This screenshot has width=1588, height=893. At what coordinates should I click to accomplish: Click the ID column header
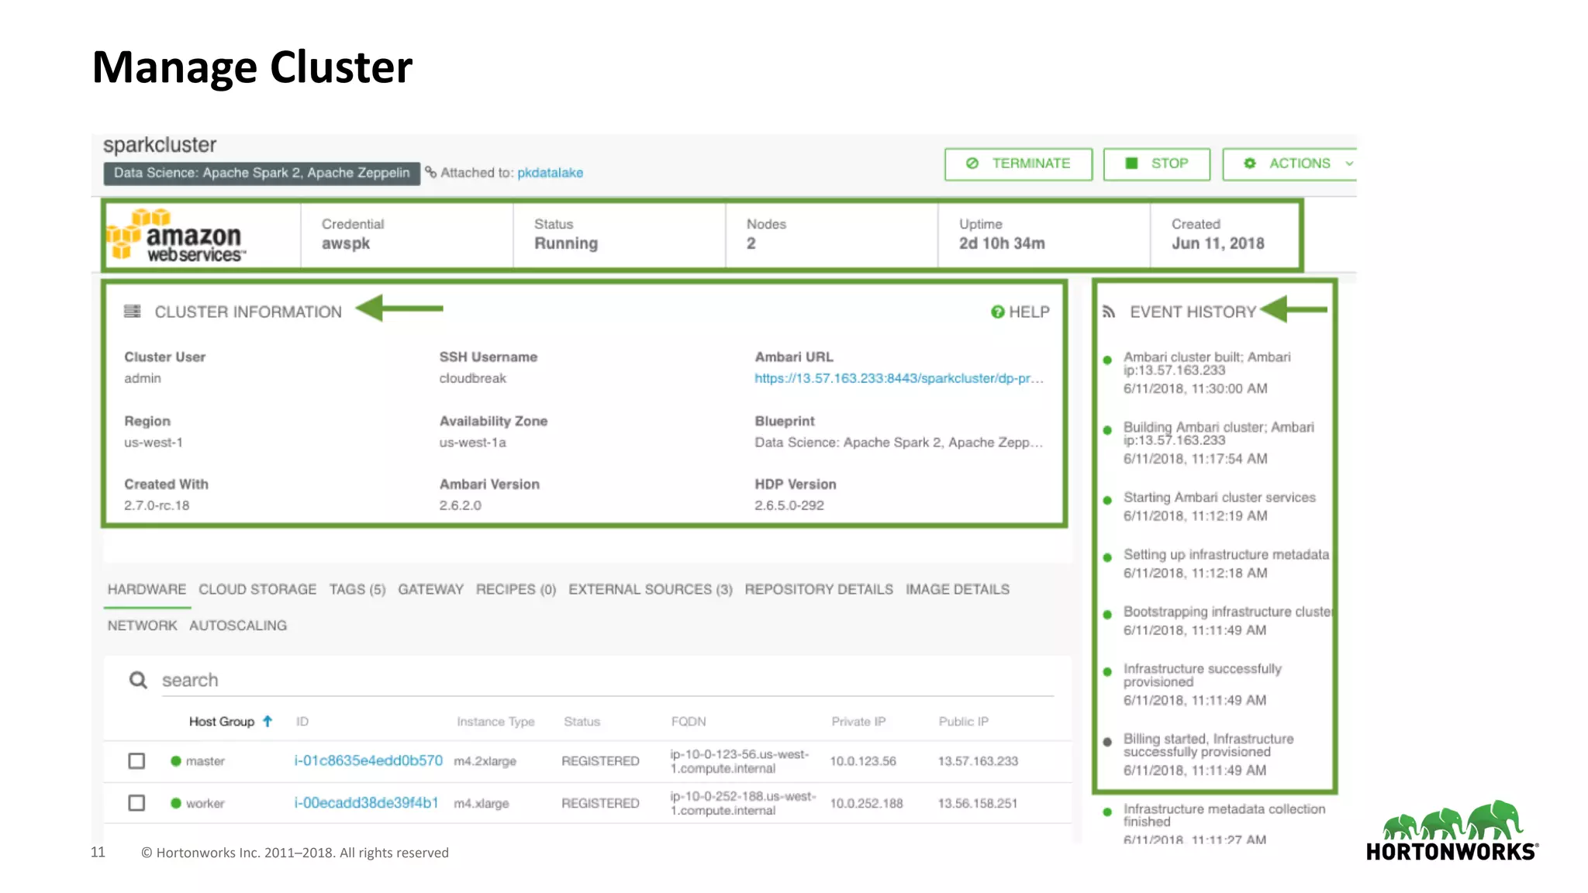[x=302, y=721]
